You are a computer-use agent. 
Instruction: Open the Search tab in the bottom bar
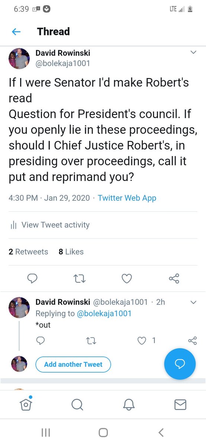coord(77,404)
